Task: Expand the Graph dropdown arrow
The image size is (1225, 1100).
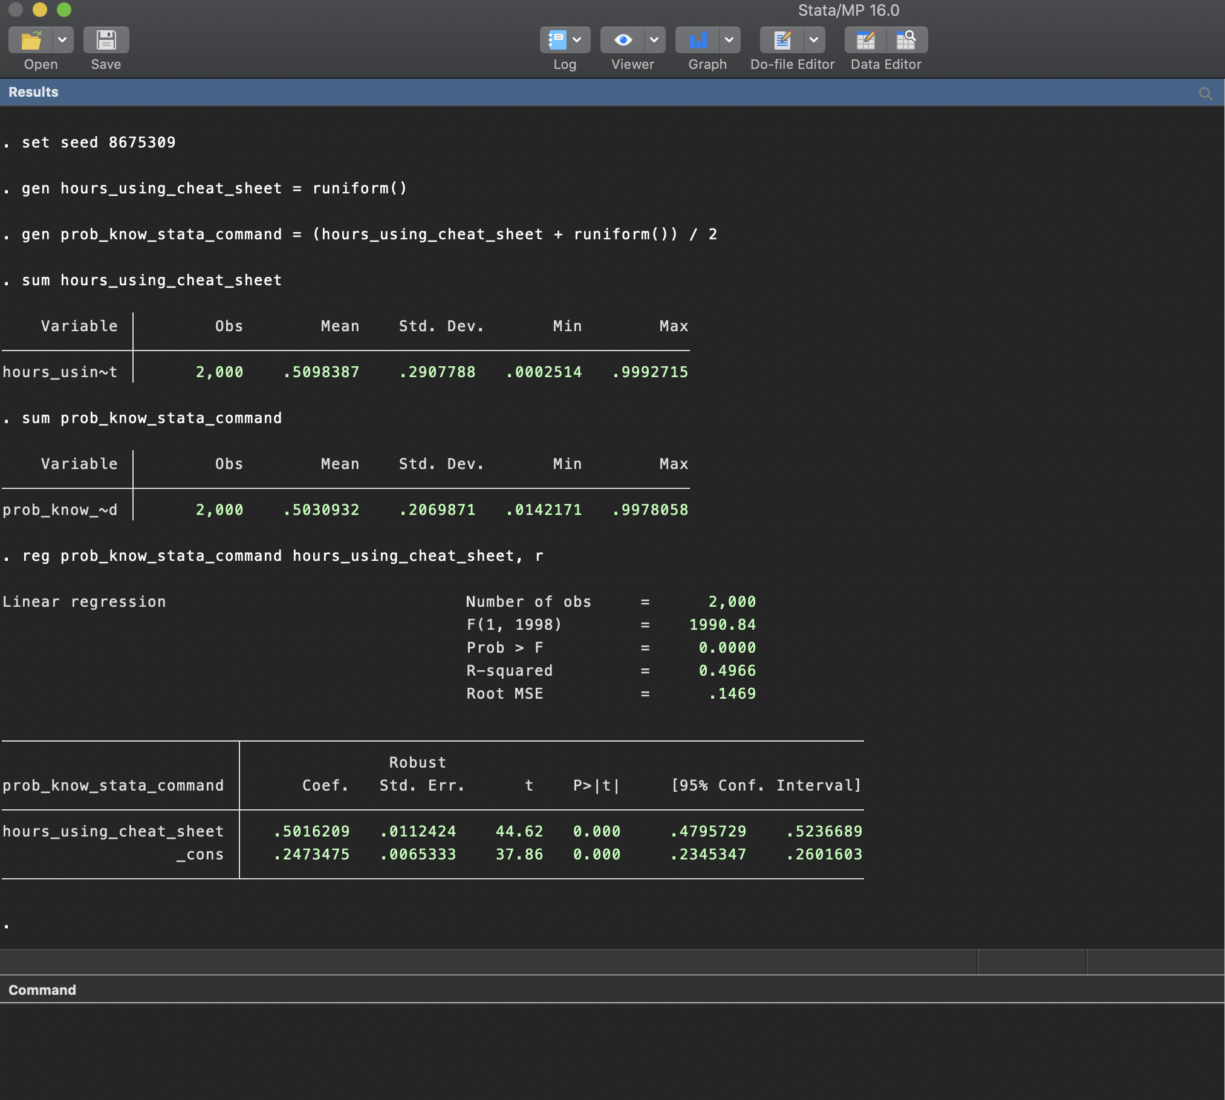Action: coord(729,40)
